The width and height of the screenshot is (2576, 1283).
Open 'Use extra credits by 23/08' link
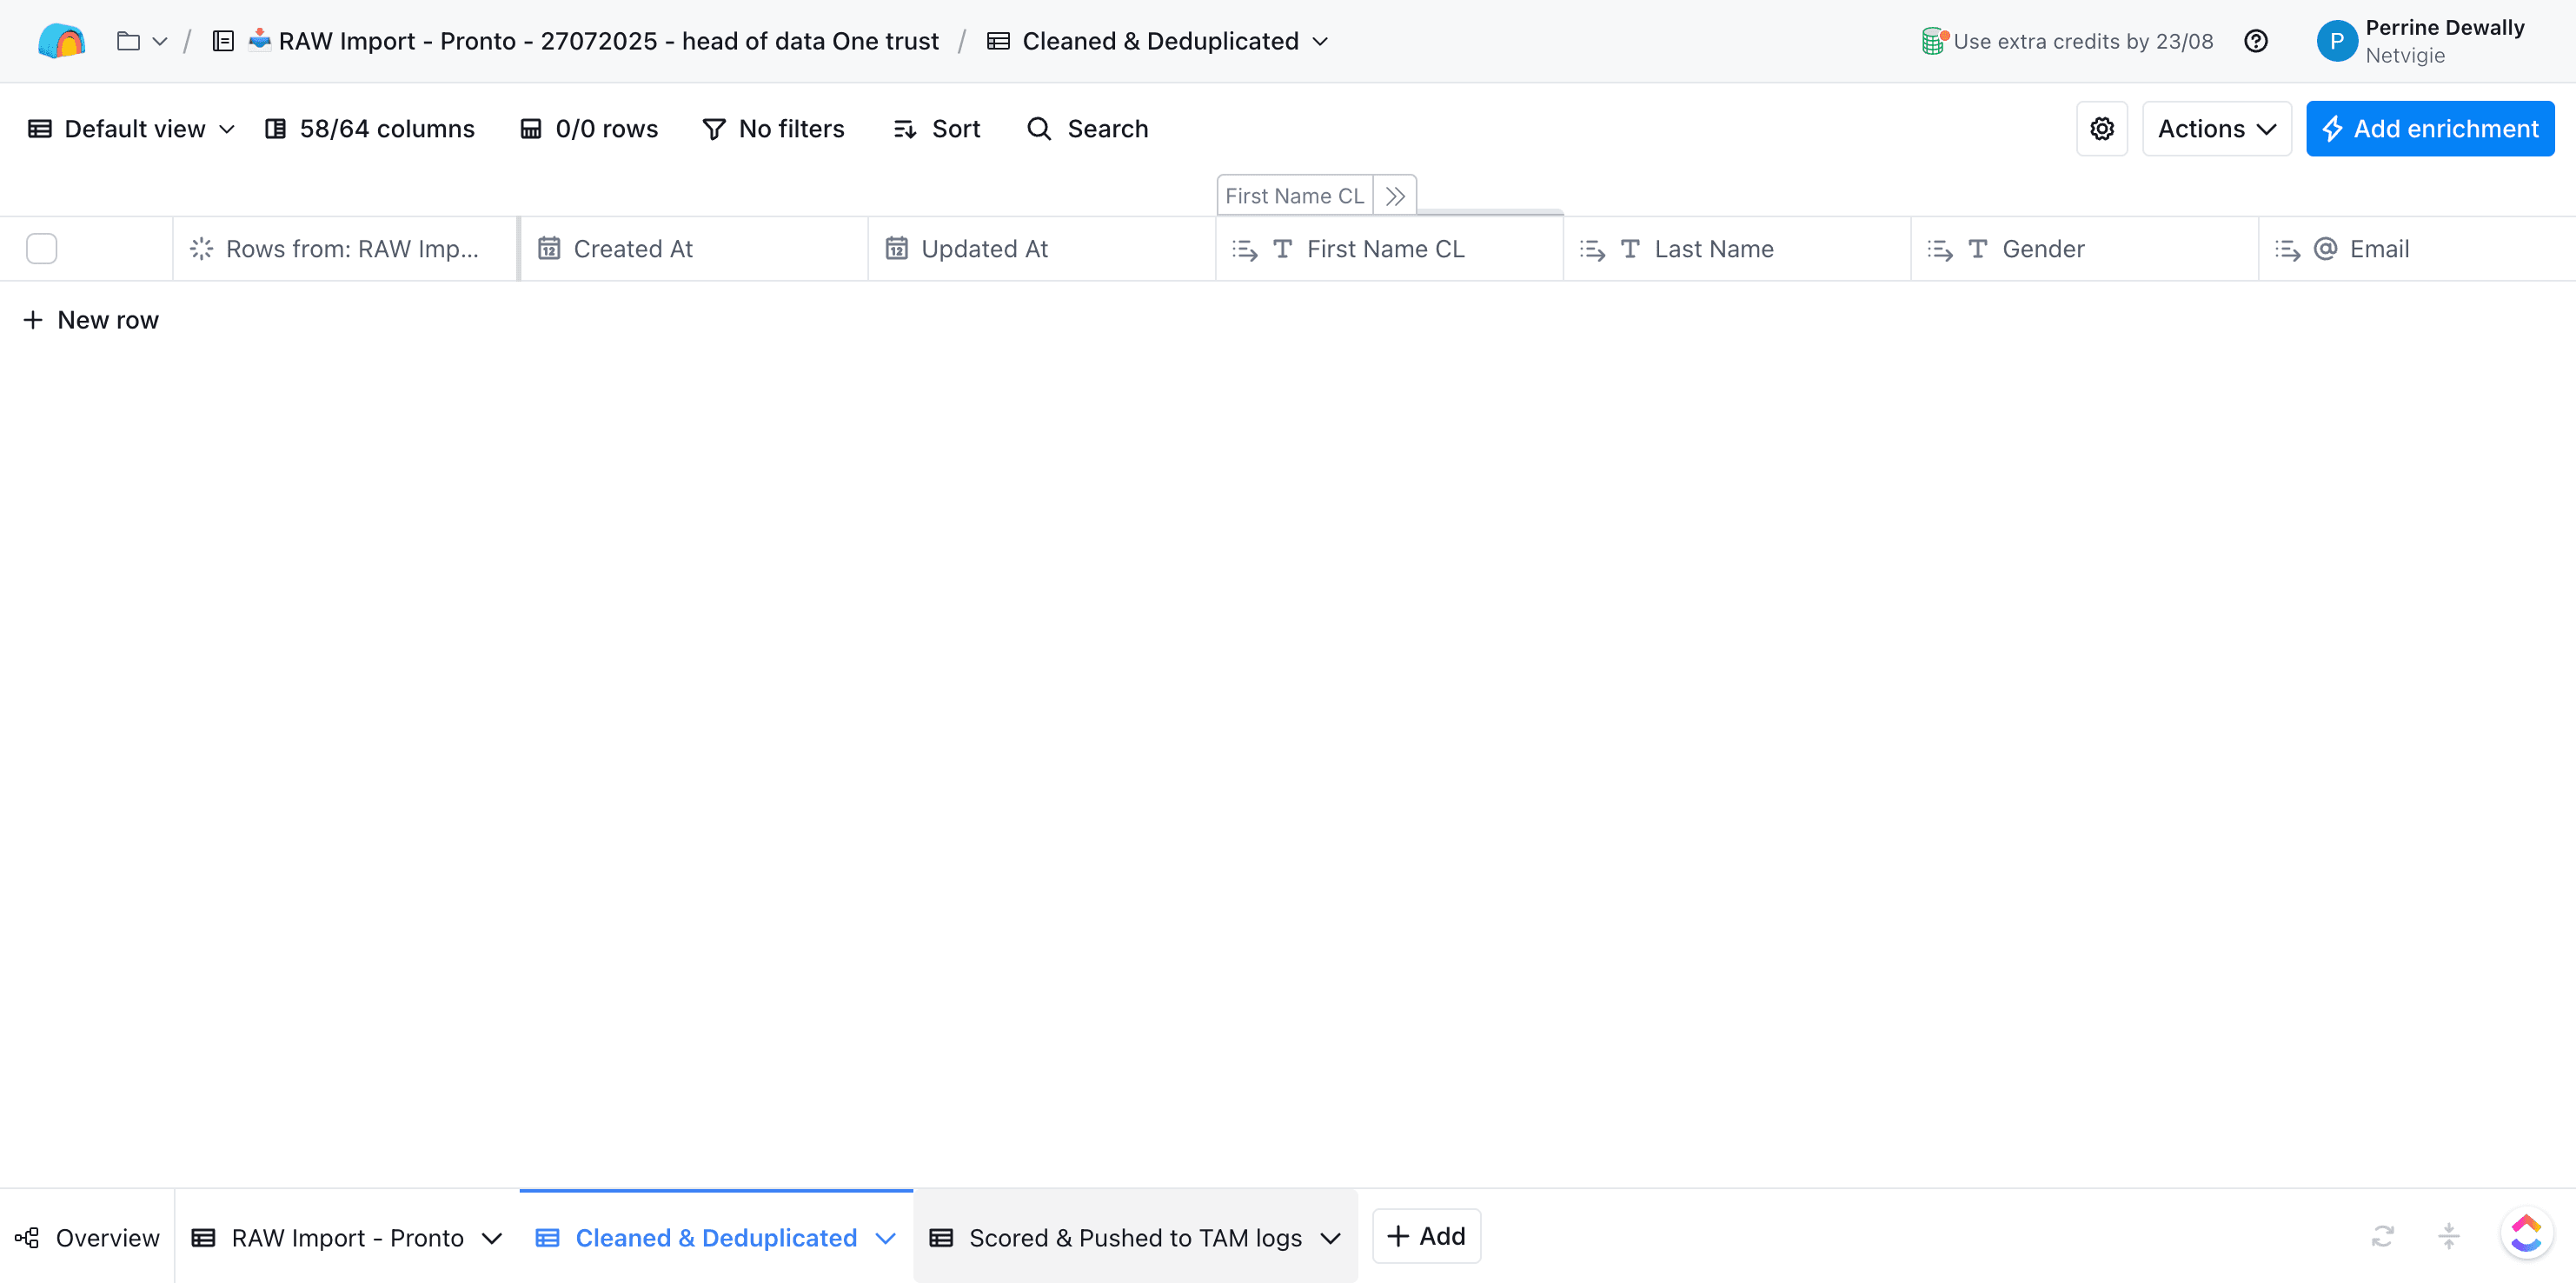pyautogui.click(x=2083, y=41)
